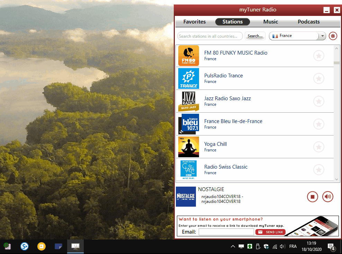Screen dimensions: 342x254
Task: Mark Radio Swiss Classic as favorite
Action: [319, 170]
